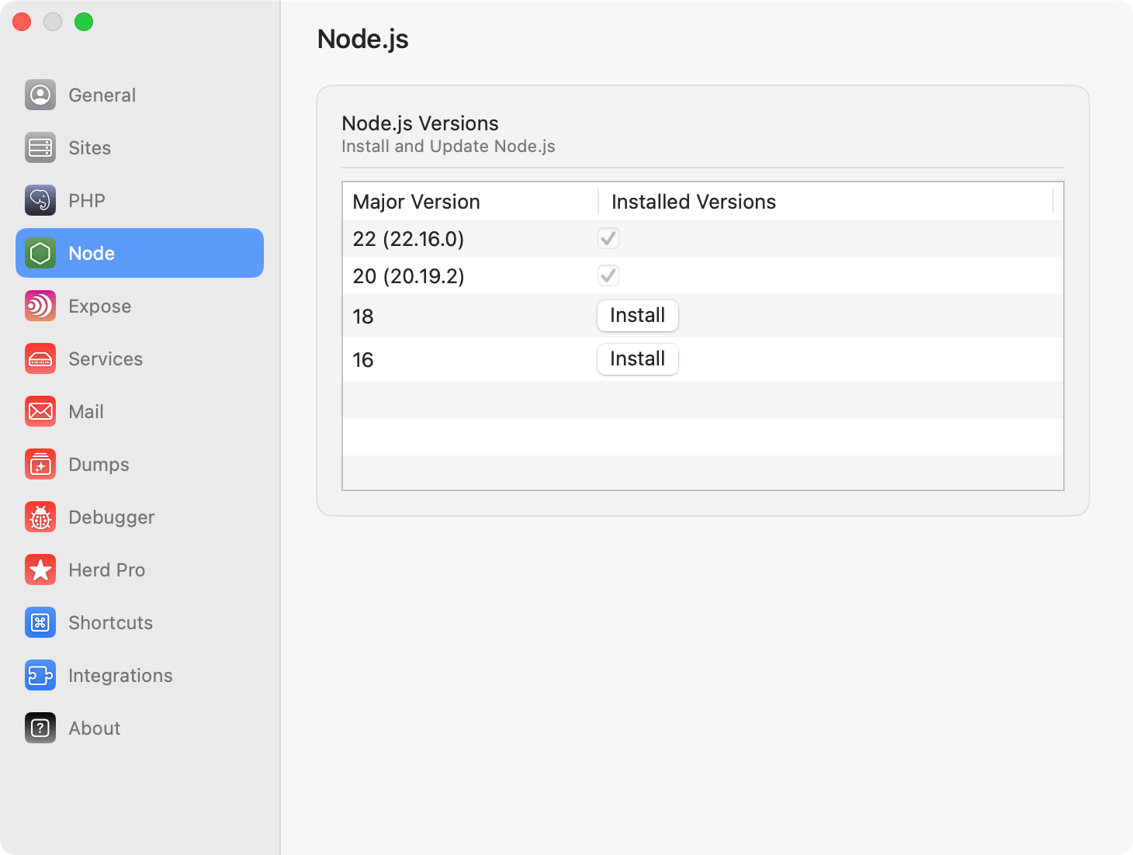1133x855 pixels.
Task: Switch to the Mail section label
Action: (86, 412)
